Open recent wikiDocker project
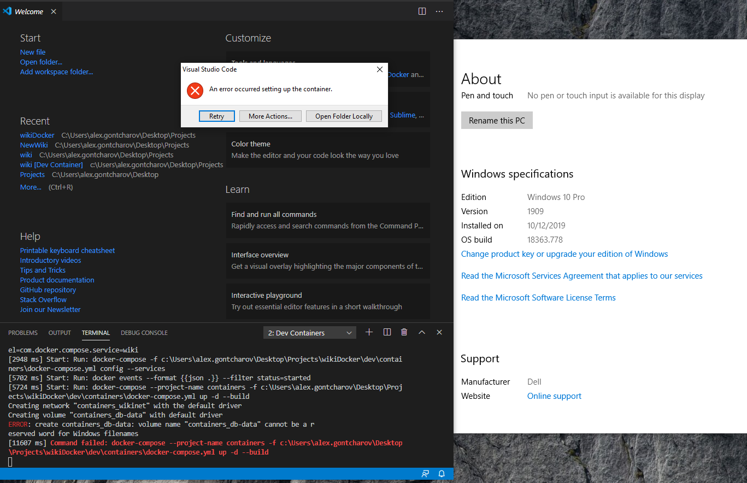747x483 pixels. tap(37, 136)
